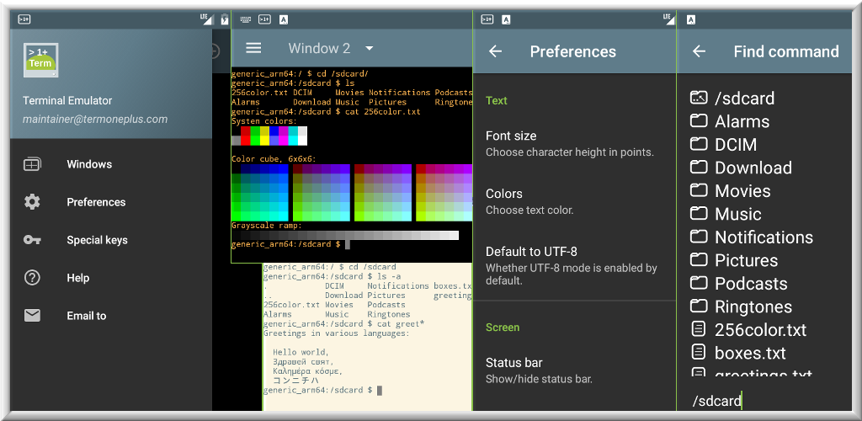The image size is (862, 421).
Task: Click the TermOne Plus app logo
Action: pos(40,60)
